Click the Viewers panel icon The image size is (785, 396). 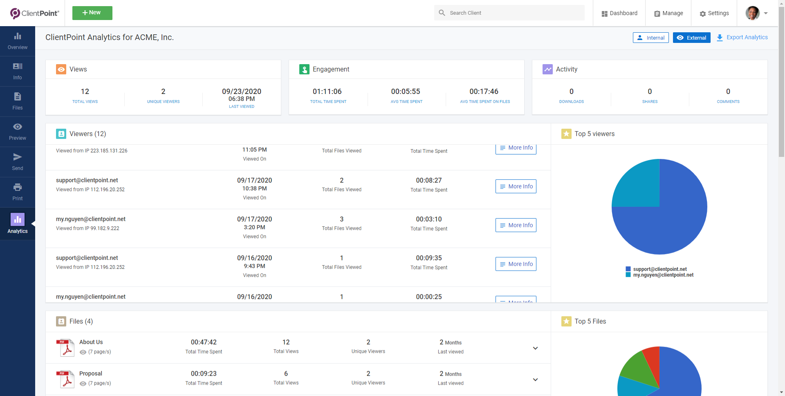(x=61, y=134)
